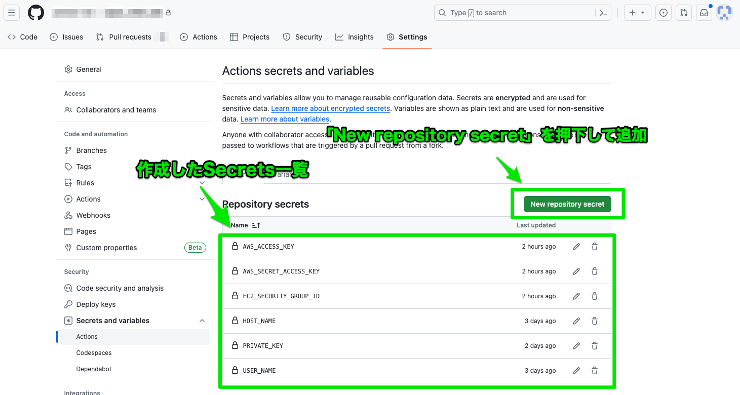
Task: Collapse the Secrets and variables section
Action: pyautogui.click(x=202, y=320)
